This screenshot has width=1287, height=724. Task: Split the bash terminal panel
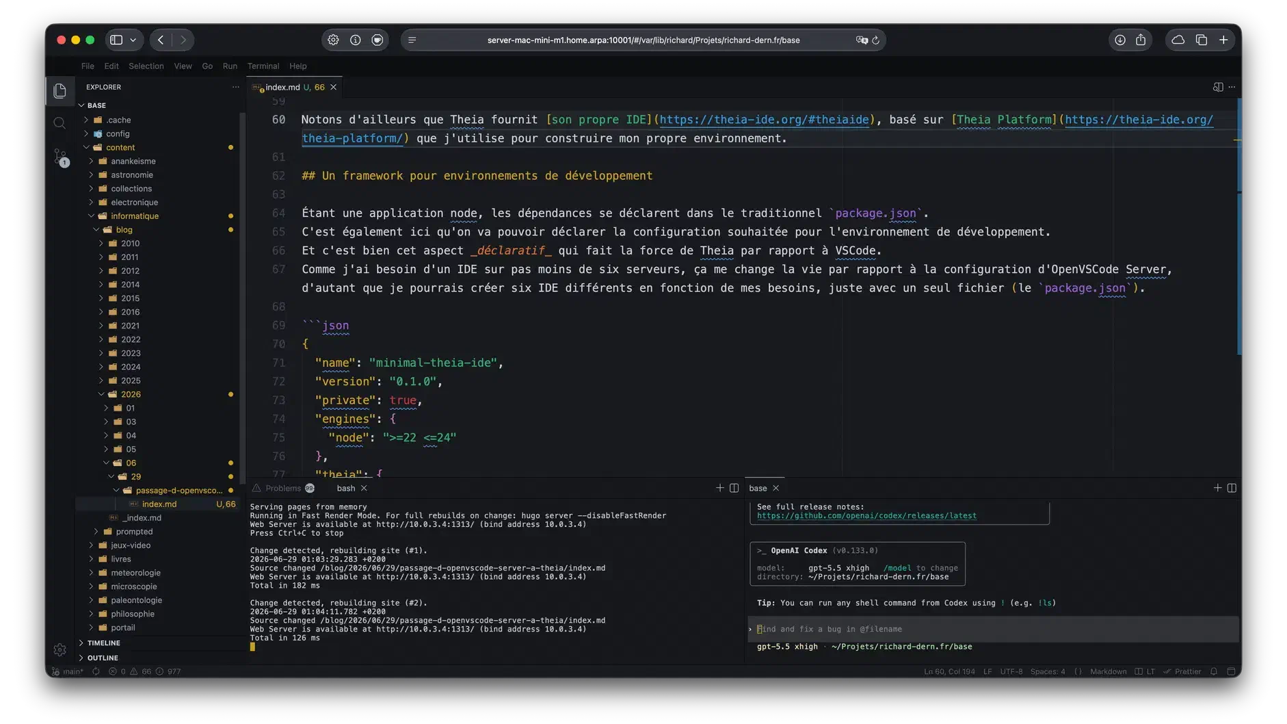(x=734, y=488)
